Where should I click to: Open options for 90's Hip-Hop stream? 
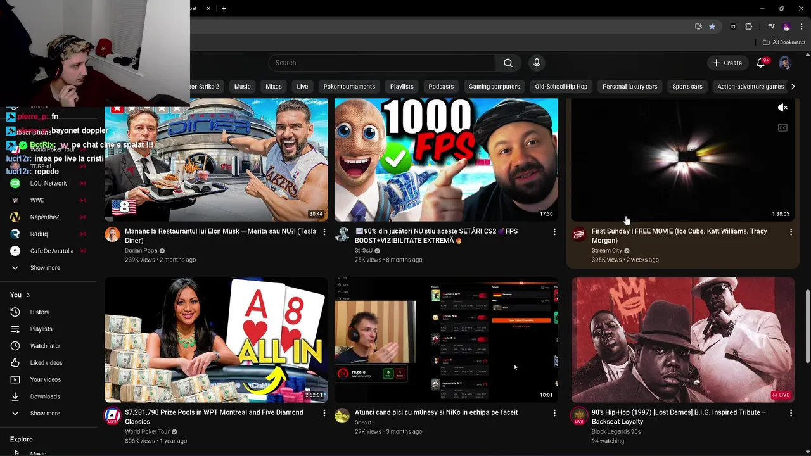[791, 413]
